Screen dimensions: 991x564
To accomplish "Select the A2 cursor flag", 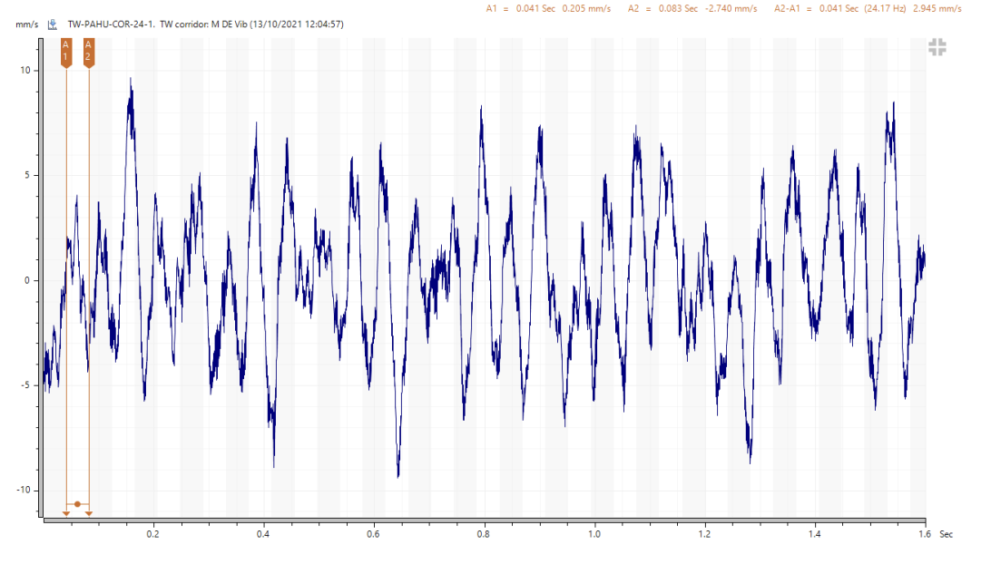I will 88,52.
